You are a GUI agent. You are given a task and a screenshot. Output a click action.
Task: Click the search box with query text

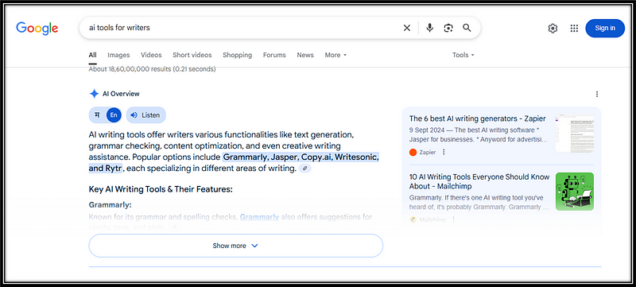coord(243,28)
